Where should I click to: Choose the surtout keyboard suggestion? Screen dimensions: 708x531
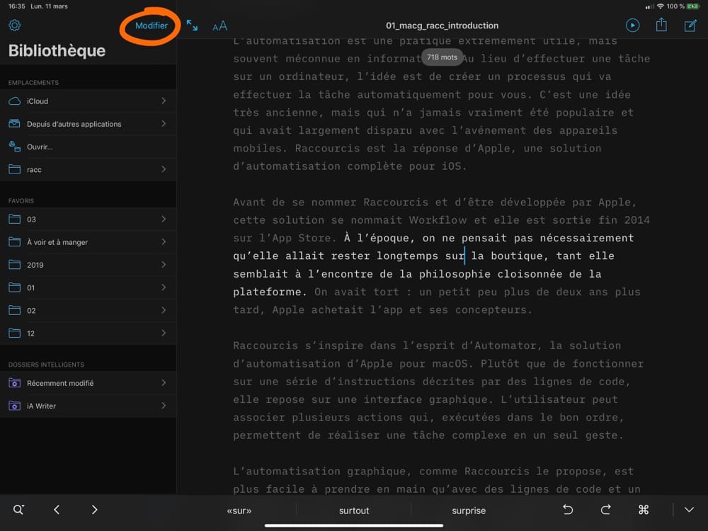tap(354, 510)
